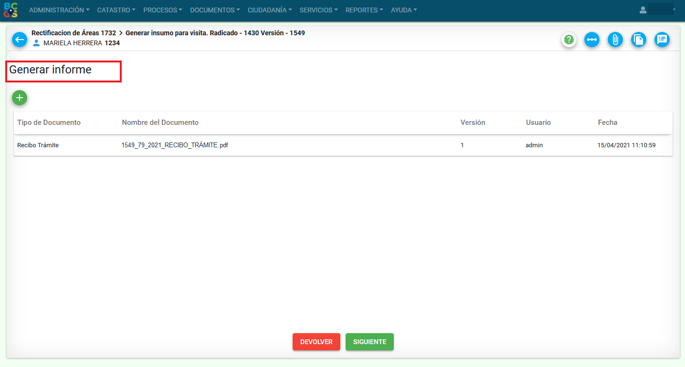Viewport: 685px width, 367px height.
Task: Open the Procesos dropdown menu
Action: (163, 10)
